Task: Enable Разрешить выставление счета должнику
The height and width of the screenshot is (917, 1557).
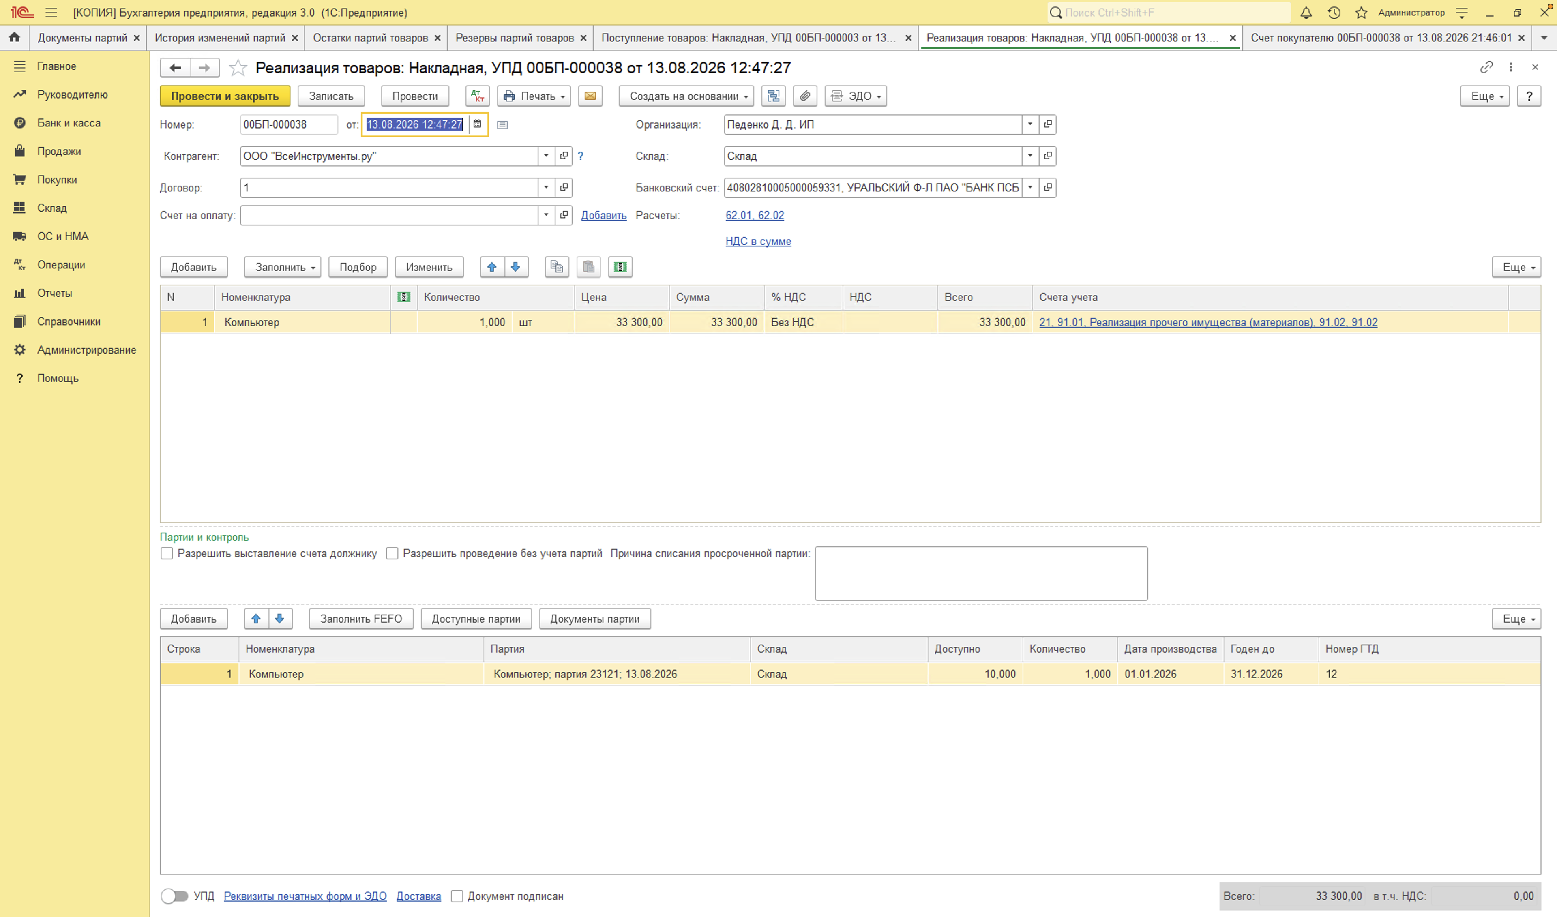Action: click(x=167, y=554)
